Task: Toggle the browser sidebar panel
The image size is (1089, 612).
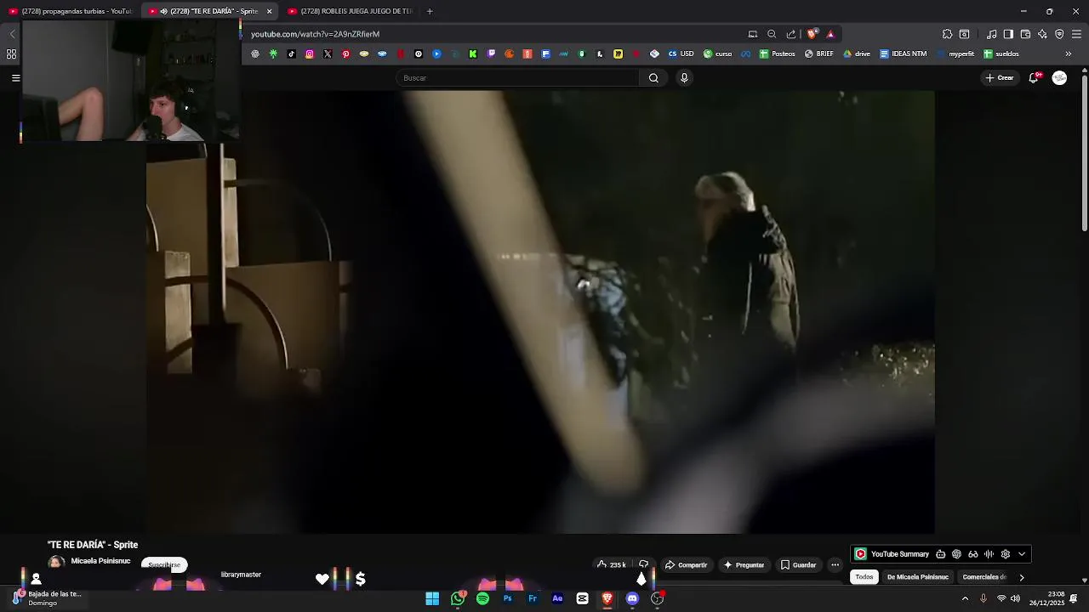Action: 1008,34
